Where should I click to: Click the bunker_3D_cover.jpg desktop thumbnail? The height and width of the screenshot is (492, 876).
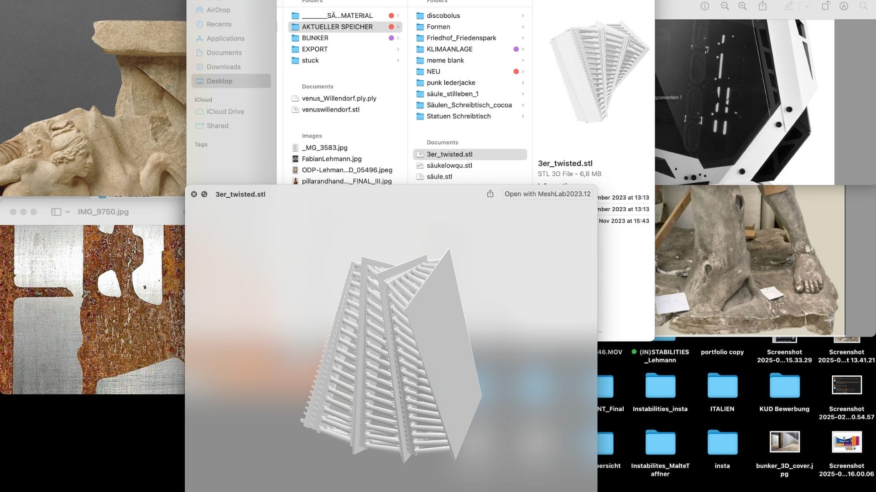point(784,442)
